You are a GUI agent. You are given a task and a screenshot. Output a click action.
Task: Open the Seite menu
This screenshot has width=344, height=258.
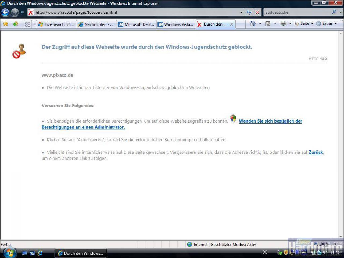click(304, 24)
